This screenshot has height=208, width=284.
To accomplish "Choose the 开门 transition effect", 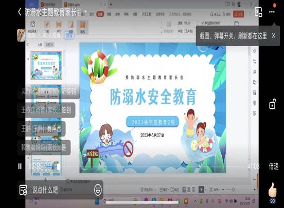I will [x=59, y=27].
